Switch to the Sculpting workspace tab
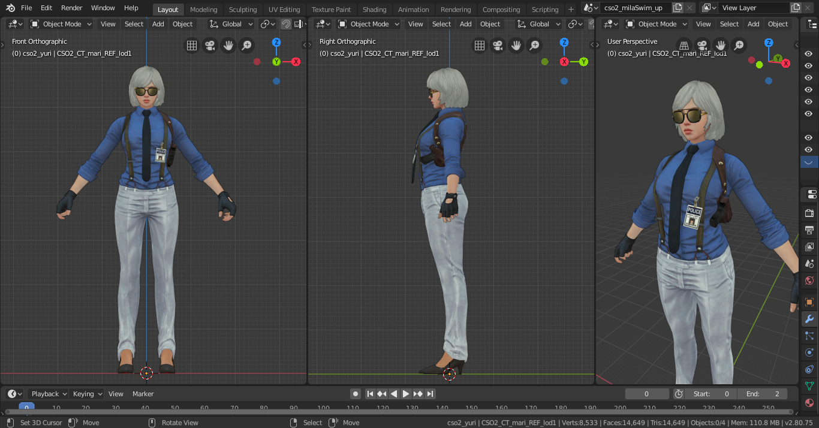 click(x=243, y=10)
